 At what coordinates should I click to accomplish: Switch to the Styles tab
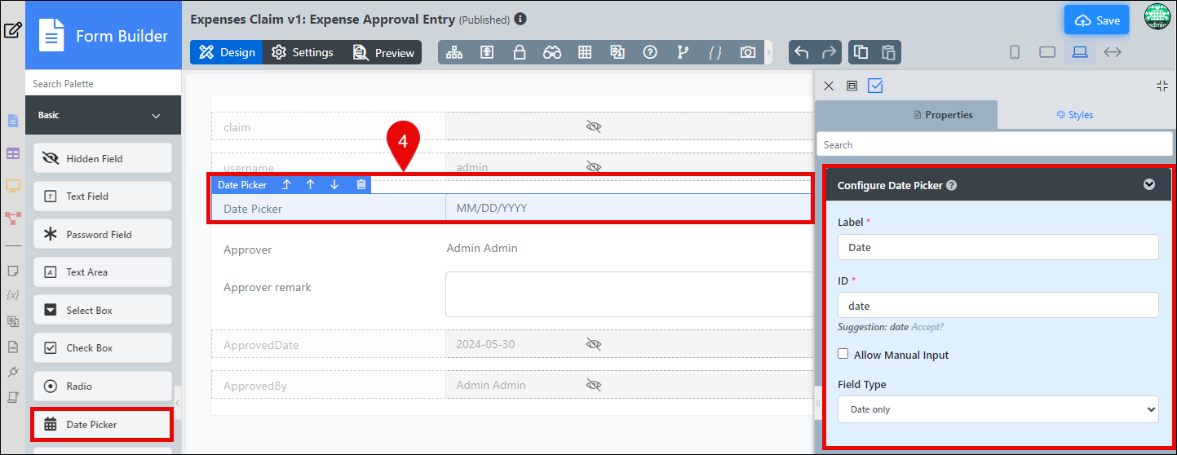1074,115
